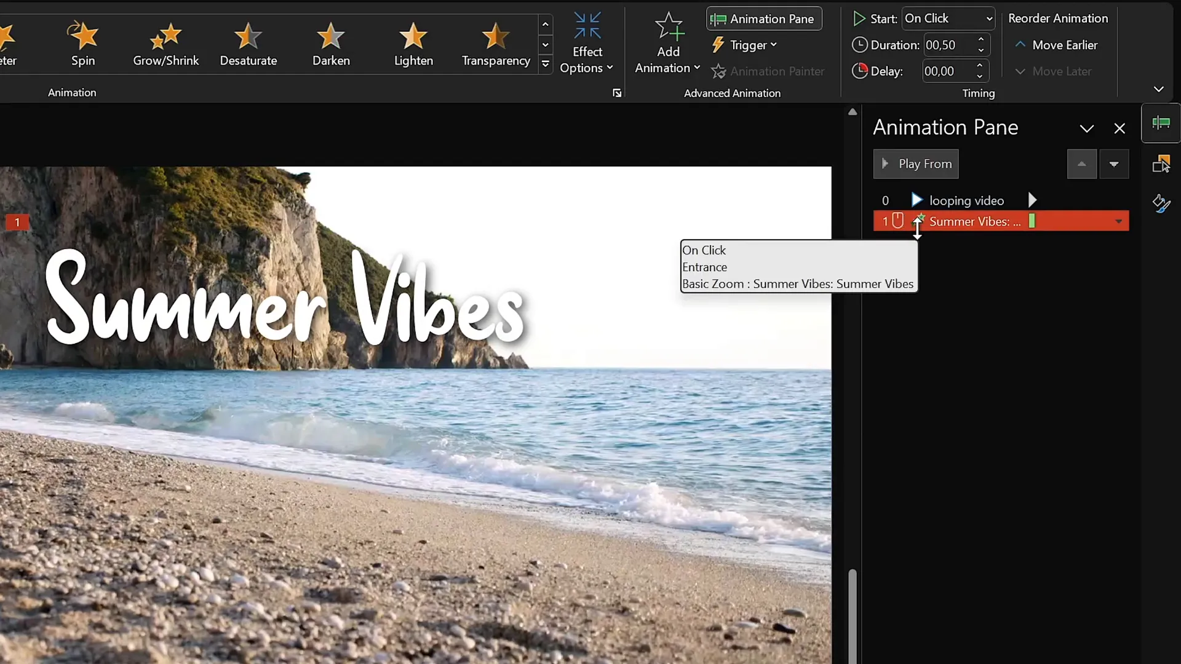Select the looping video animation entry
This screenshot has height=664, width=1181.
(966, 200)
